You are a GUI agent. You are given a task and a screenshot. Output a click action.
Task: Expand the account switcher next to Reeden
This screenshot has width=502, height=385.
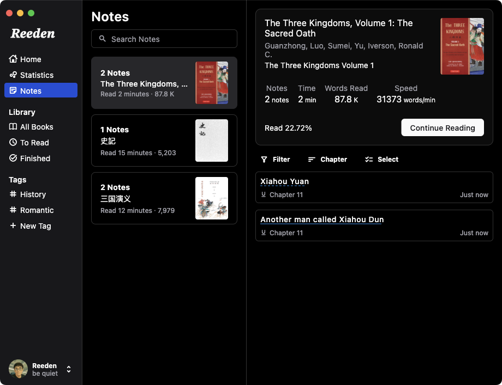click(69, 369)
